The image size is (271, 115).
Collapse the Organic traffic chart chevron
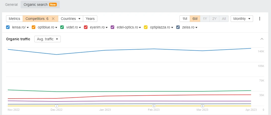[x=262, y=39]
